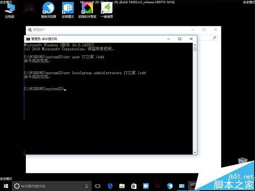Maximize the Command Prompt window
This screenshot has height=191, width=255.
coord(180,39)
